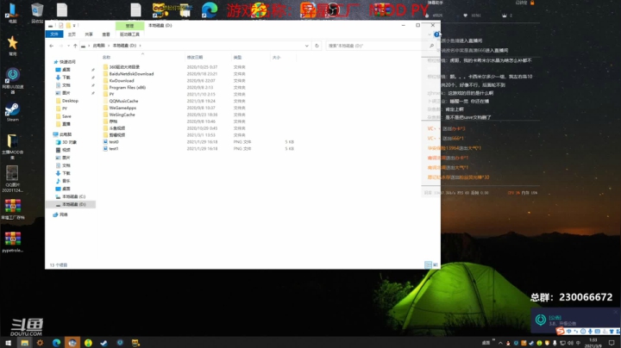
Task: Click the Properties icon in quick access toolbar
Action: tap(61, 25)
